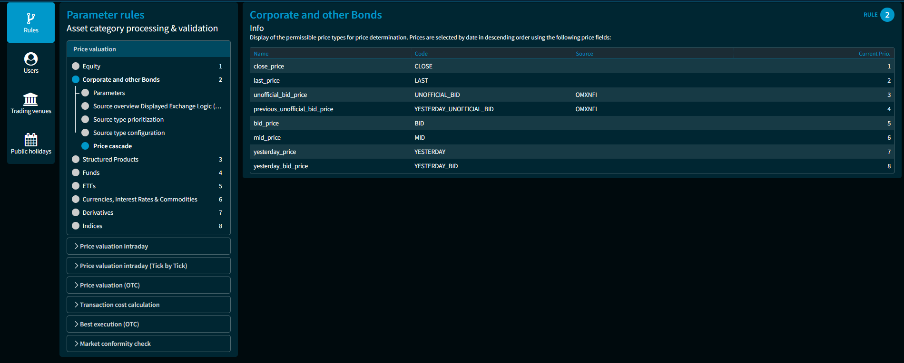The height and width of the screenshot is (363, 904).
Task: Expand Market conformity check section
Action: tap(148, 344)
